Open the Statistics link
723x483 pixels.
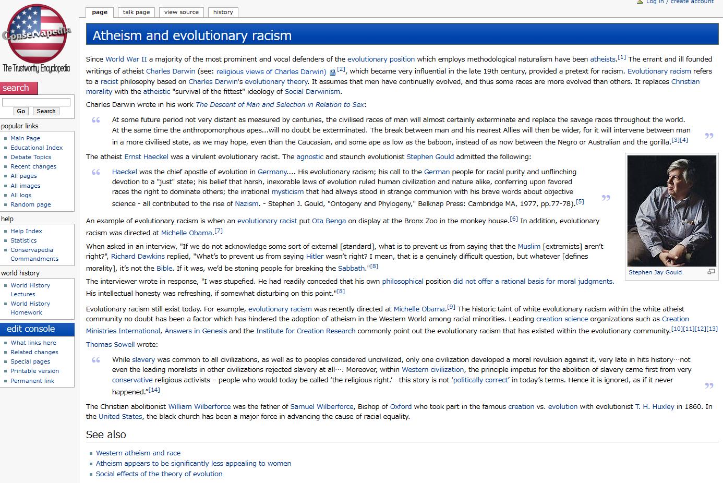pyautogui.click(x=23, y=240)
